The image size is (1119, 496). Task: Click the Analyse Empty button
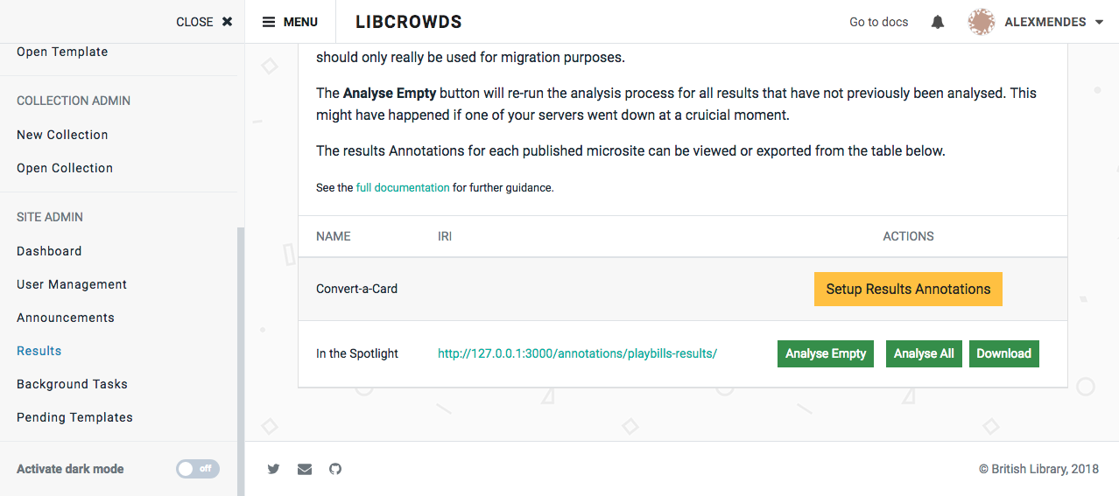click(826, 353)
